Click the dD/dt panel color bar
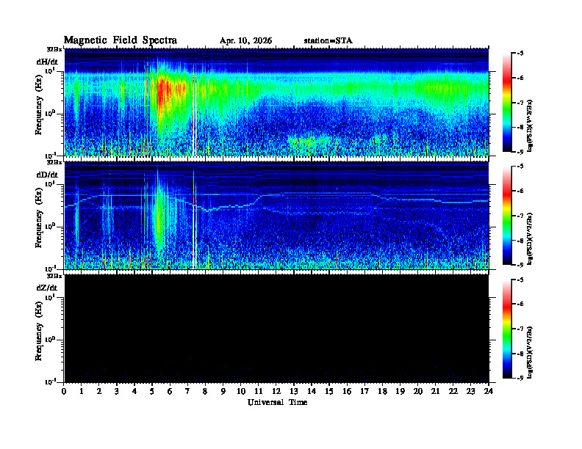 click(x=507, y=216)
